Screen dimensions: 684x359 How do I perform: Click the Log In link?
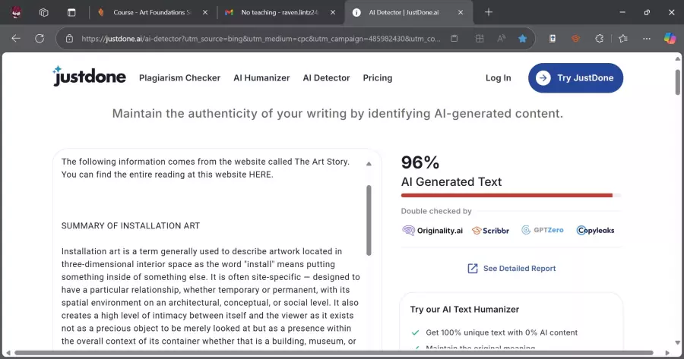pyautogui.click(x=498, y=78)
